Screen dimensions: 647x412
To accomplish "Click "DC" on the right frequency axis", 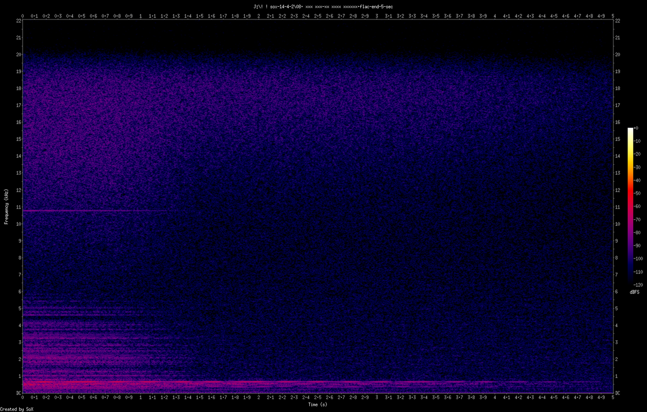I will click(x=618, y=393).
